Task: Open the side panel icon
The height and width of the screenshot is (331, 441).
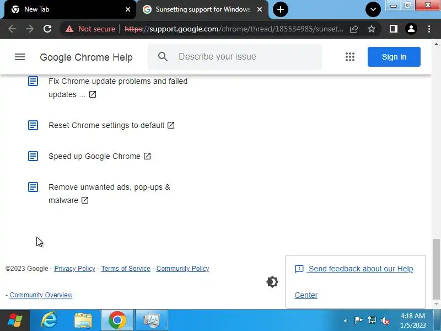Action: [394, 29]
